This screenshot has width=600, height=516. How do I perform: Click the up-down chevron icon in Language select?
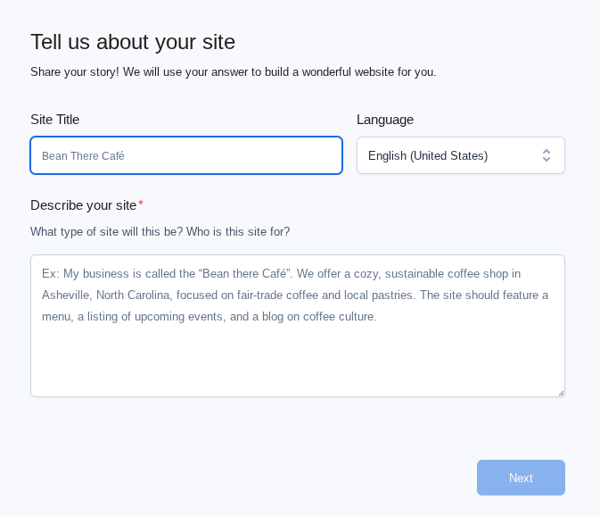[x=547, y=155]
